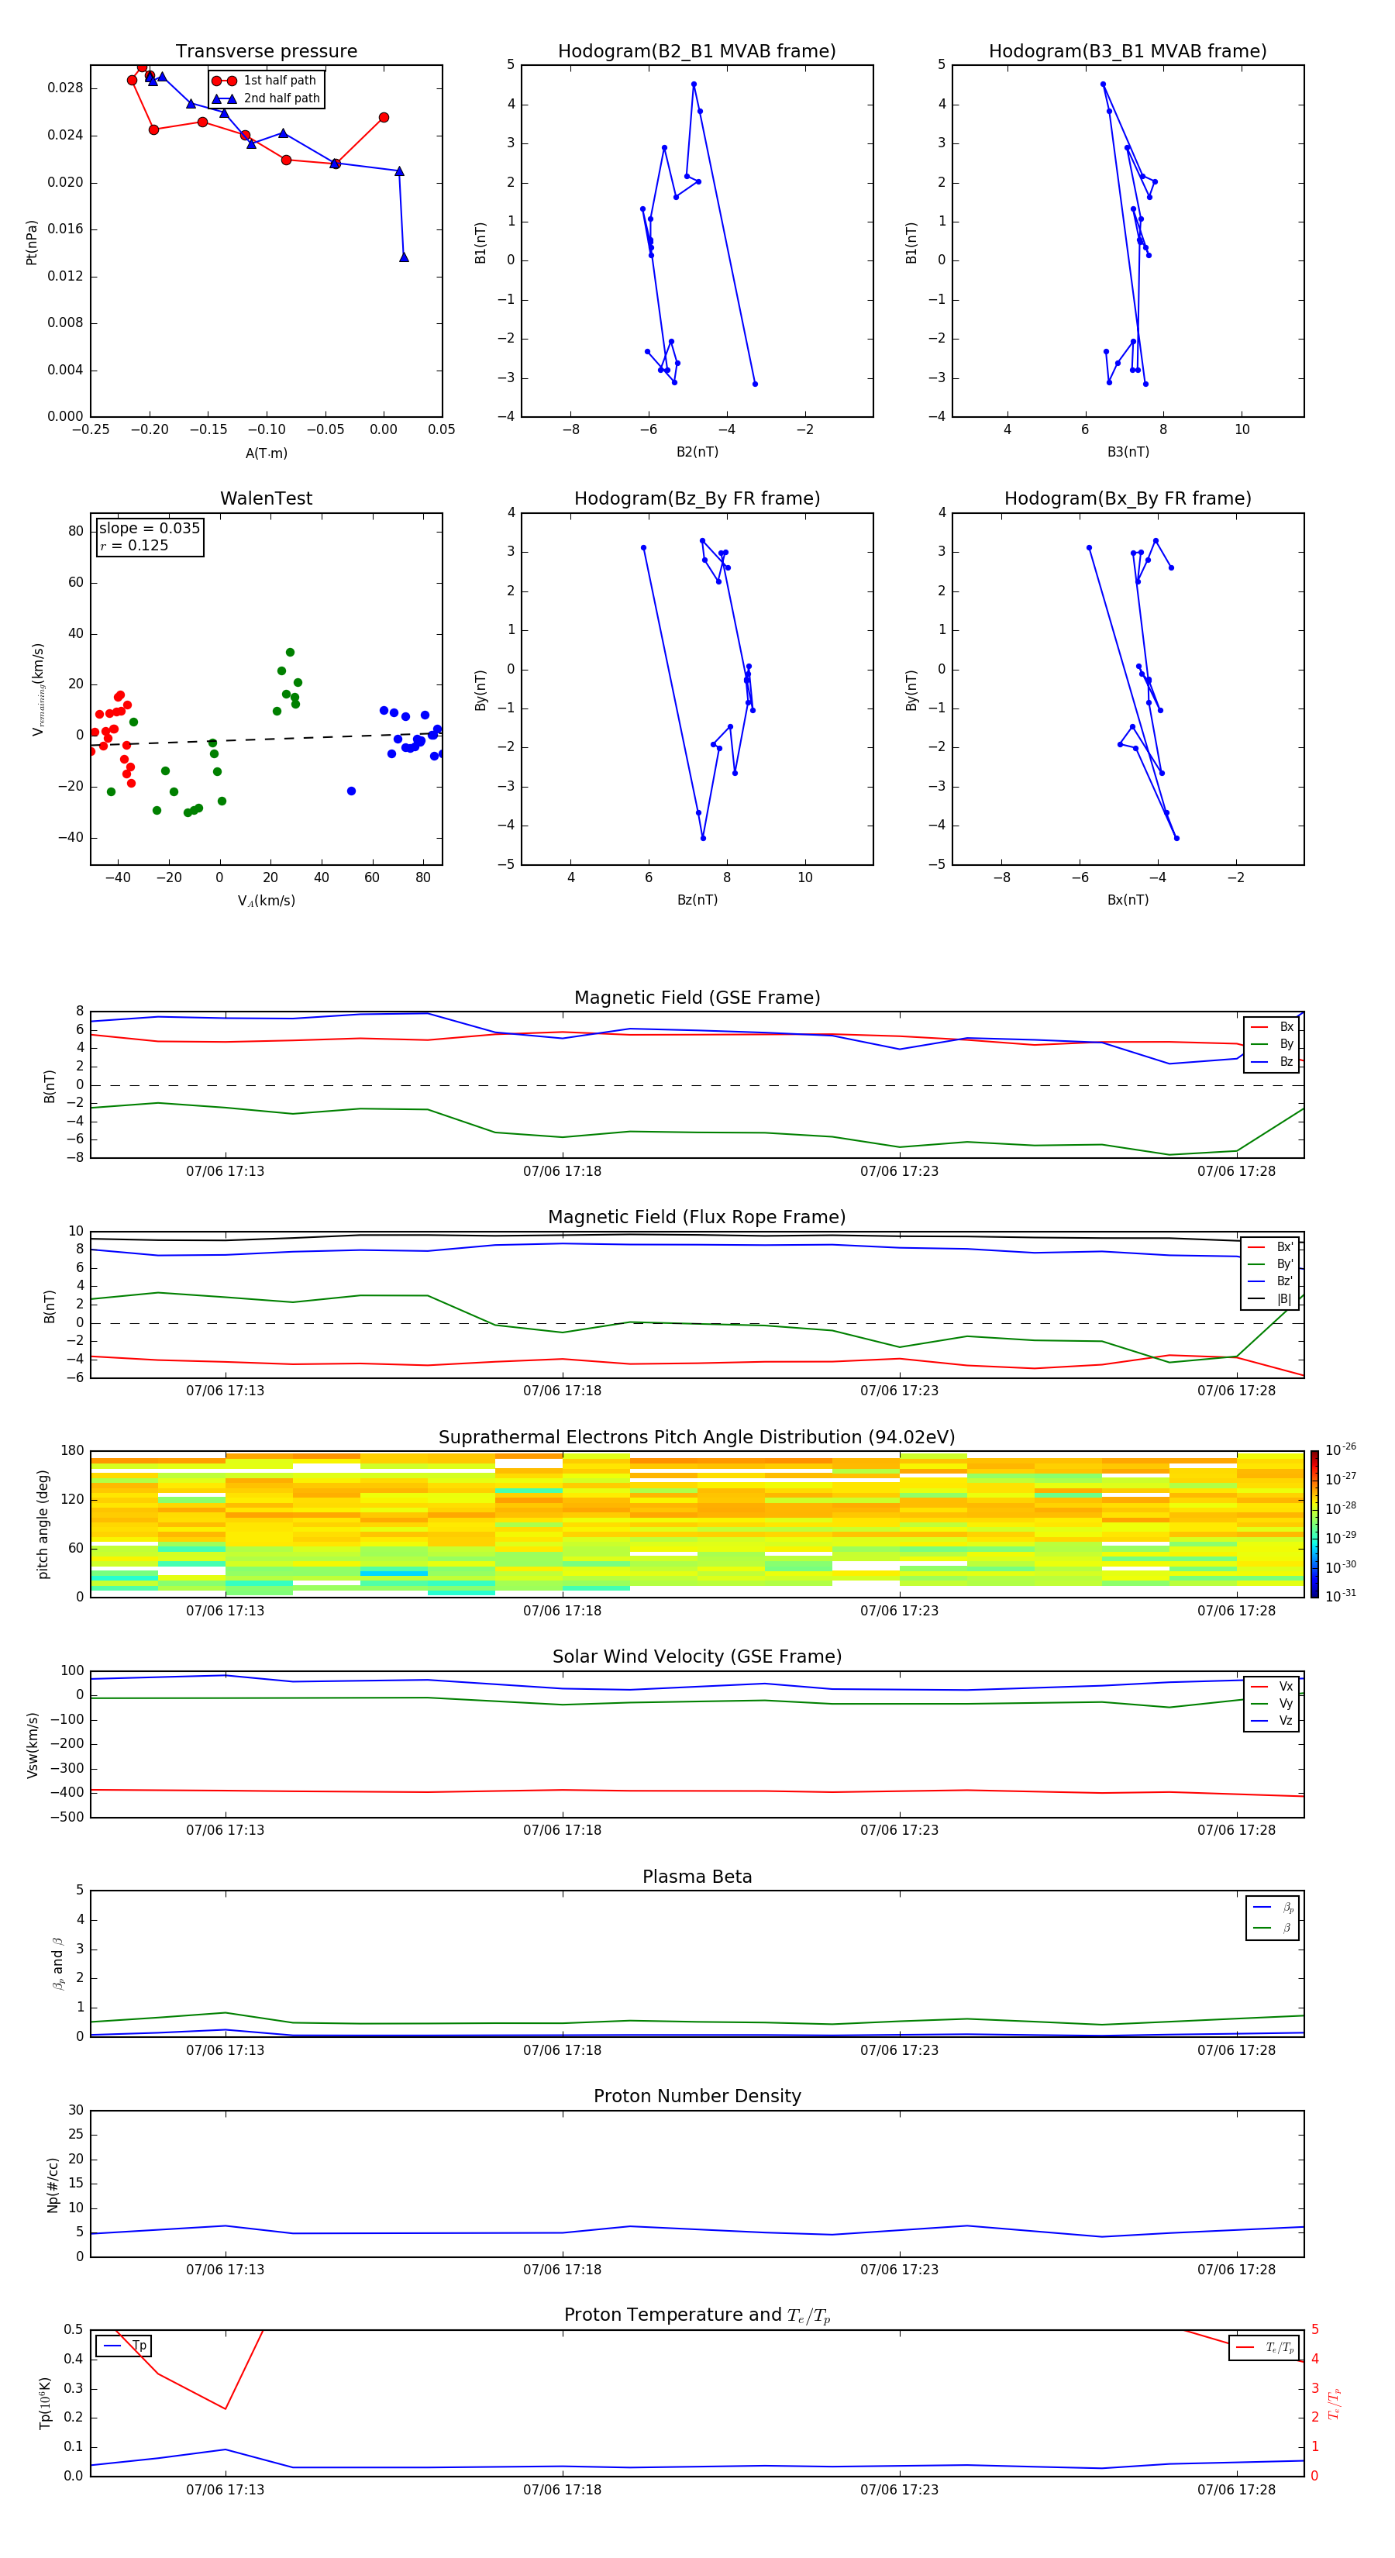
Task: Click the pitch angle colorbar
Action: pyautogui.click(x=1314, y=1524)
